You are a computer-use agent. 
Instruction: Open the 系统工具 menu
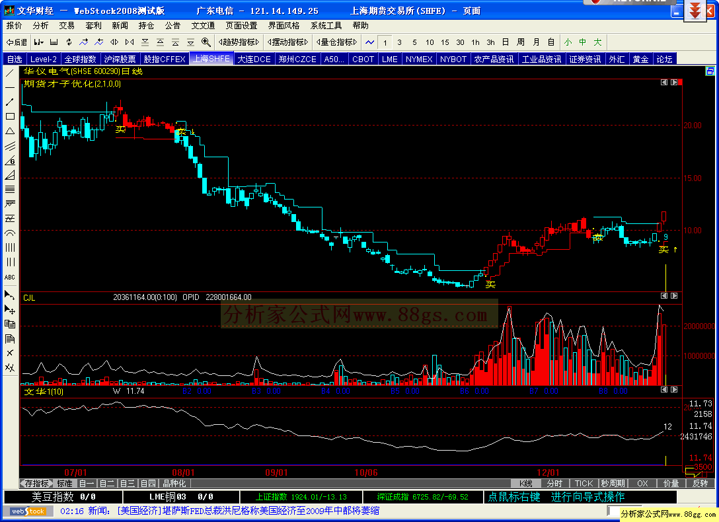click(x=326, y=26)
